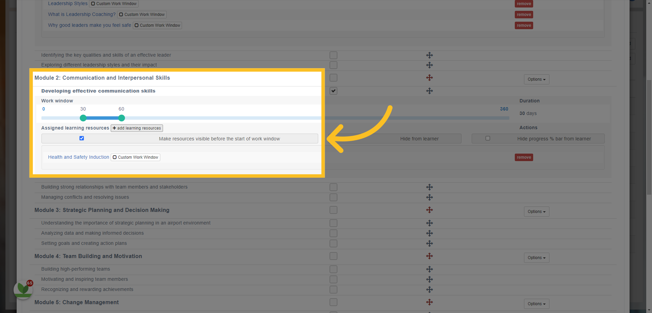
Task: Check the Managing conflicts checkbox
Action: (333, 197)
